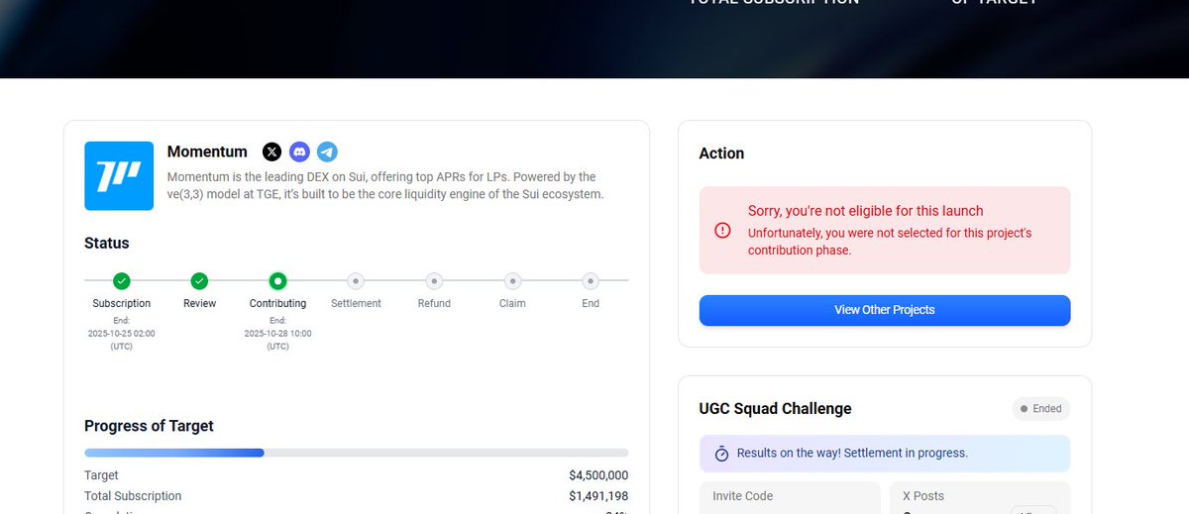1189x514 pixels.
Task: Click the 'Results on the way!' banner text
Action: coord(852,454)
